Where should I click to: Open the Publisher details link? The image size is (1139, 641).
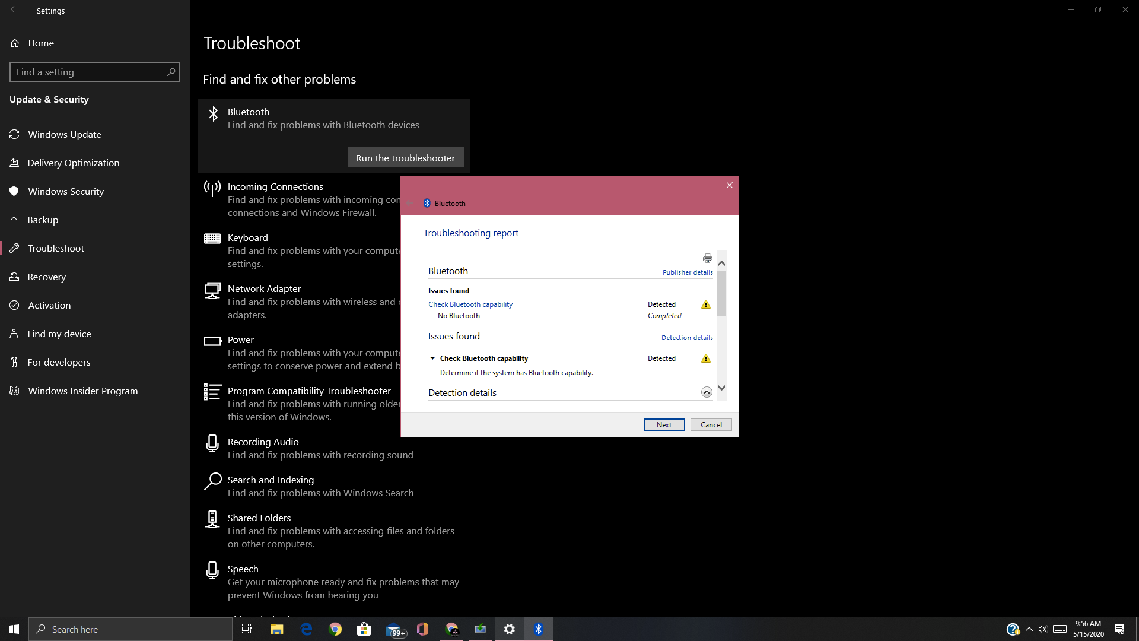tap(687, 272)
